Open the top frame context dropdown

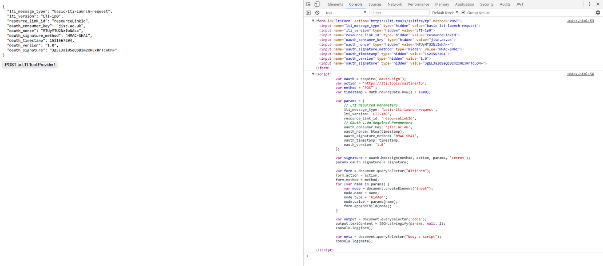click(353, 12)
